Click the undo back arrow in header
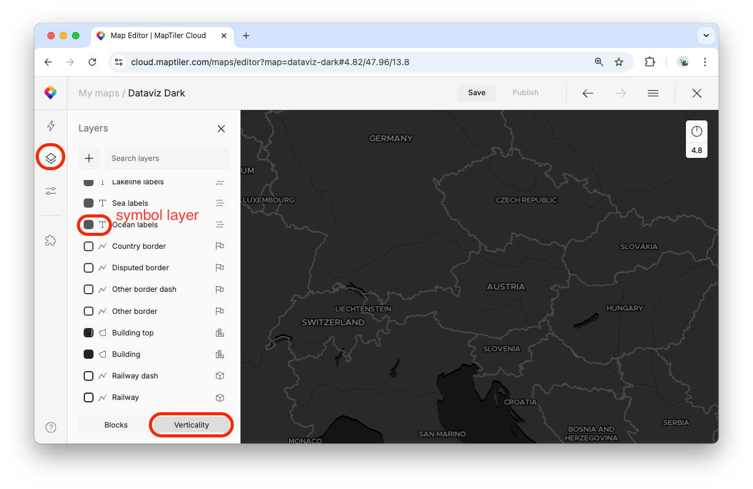The width and height of the screenshot is (753, 489). point(588,93)
